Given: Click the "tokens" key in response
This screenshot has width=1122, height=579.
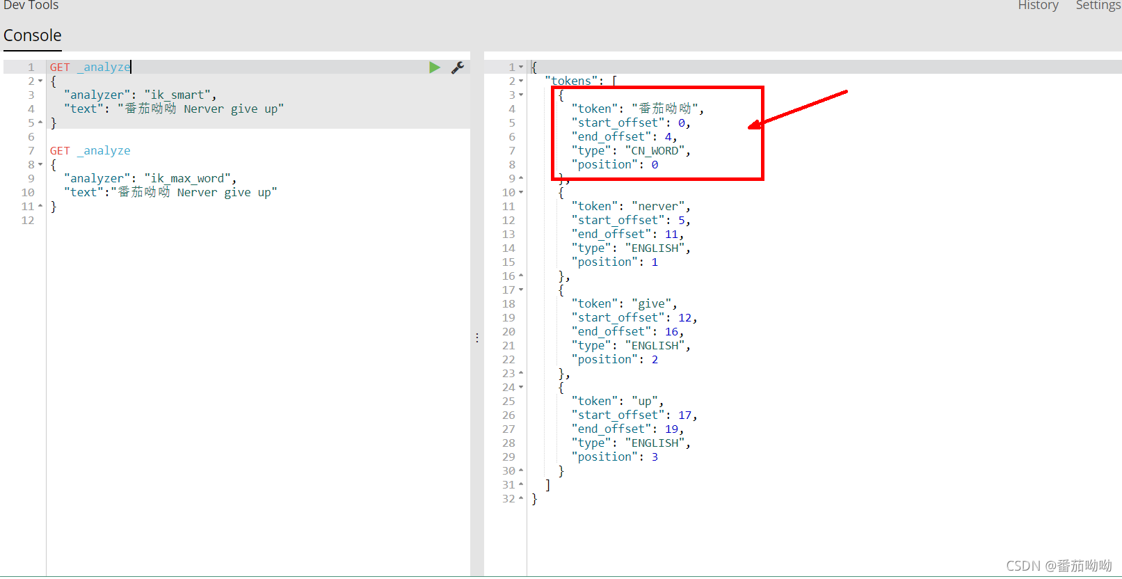Looking at the screenshot, I should tap(571, 81).
